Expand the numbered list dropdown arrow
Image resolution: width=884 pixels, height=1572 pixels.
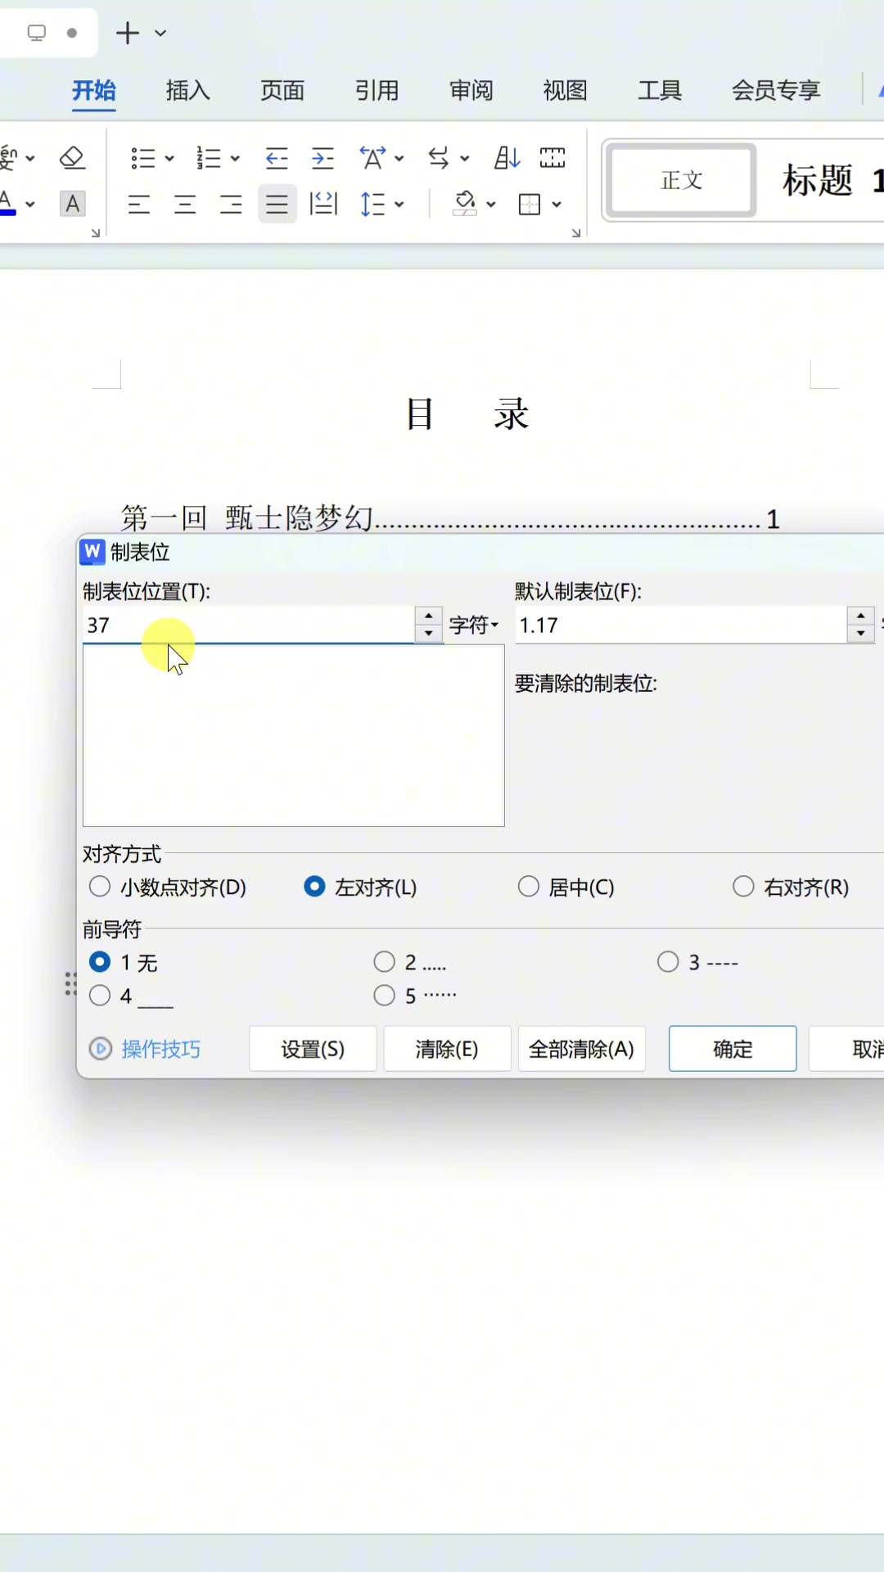(235, 159)
